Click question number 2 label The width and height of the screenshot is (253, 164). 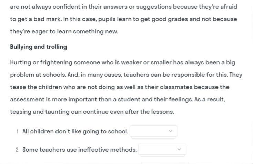(x=17, y=150)
